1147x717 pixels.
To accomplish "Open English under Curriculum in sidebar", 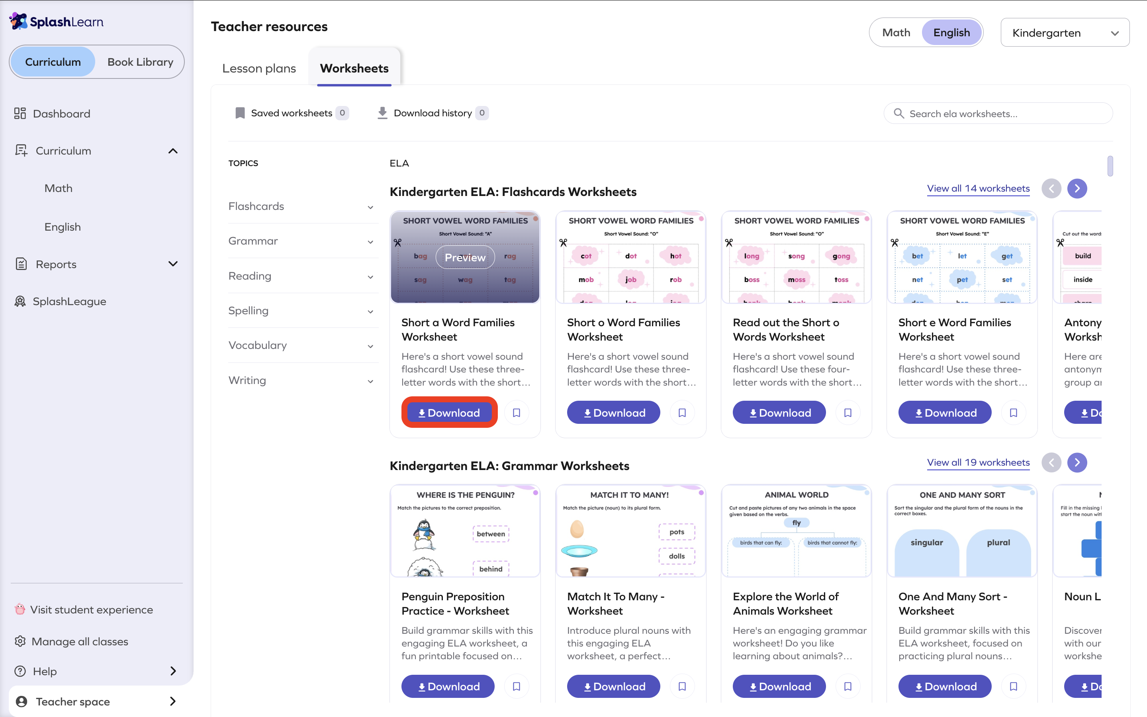I will pyautogui.click(x=63, y=227).
